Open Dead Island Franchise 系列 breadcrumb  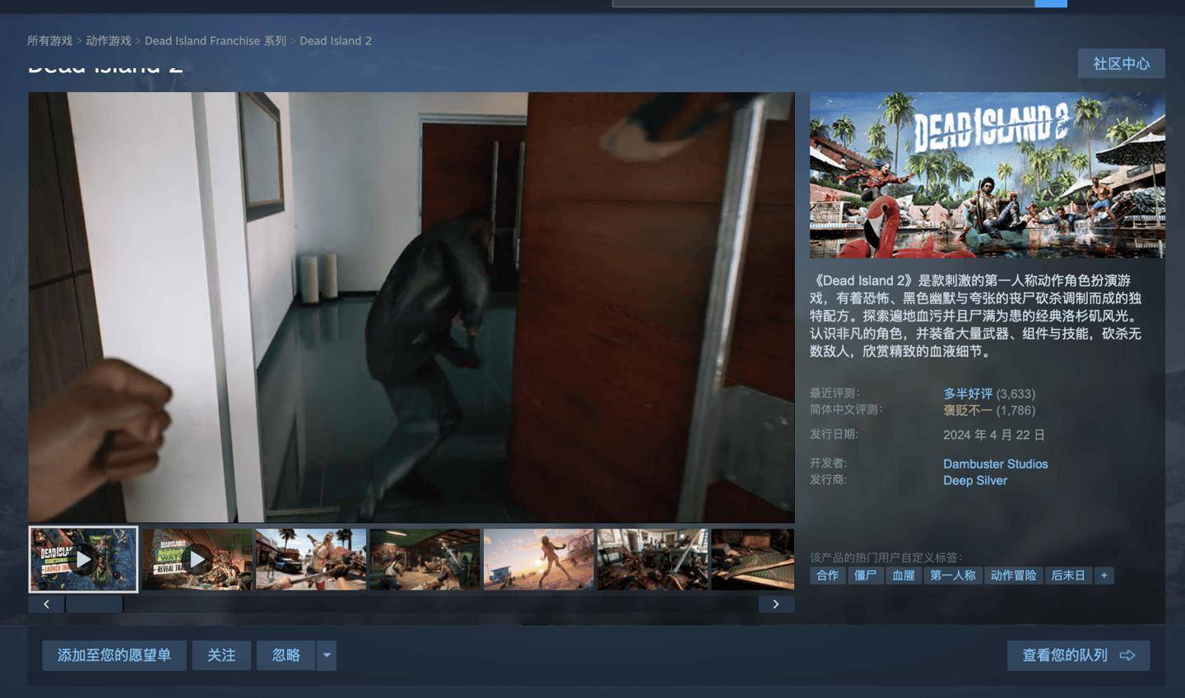coord(215,40)
